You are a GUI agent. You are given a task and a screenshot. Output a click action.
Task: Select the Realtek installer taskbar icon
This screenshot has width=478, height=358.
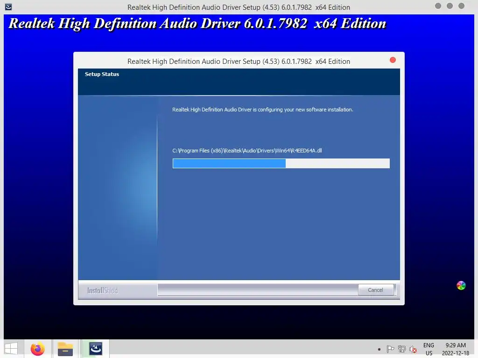95,349
